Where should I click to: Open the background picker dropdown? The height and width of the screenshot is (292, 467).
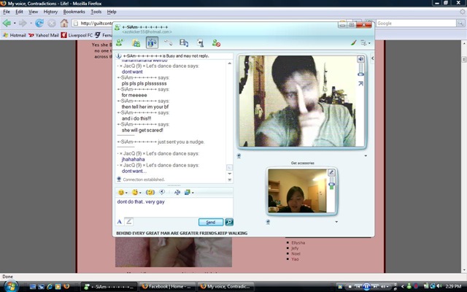tap(189, 192)
